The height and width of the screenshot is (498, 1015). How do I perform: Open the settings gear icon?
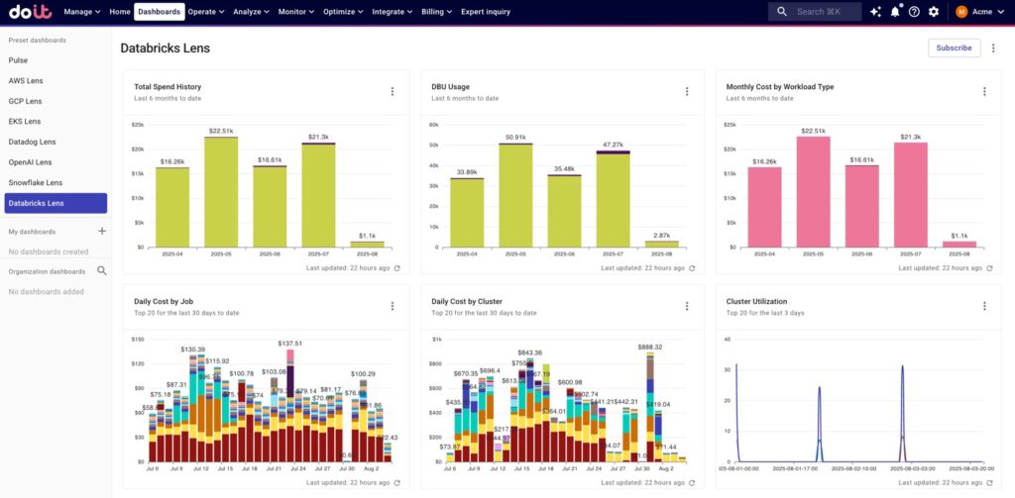coord(934,12)
